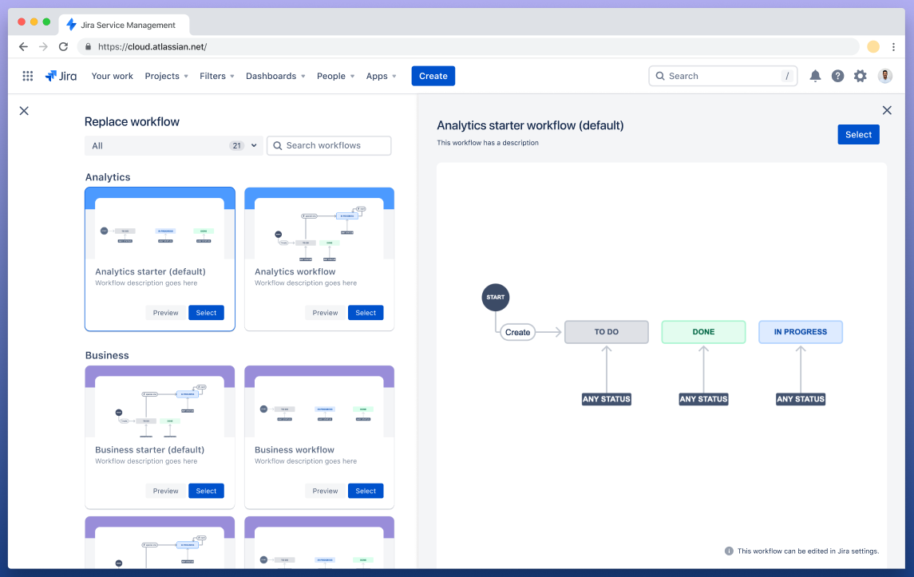Click the 21 count badge in filter

(x=236, y=146)
